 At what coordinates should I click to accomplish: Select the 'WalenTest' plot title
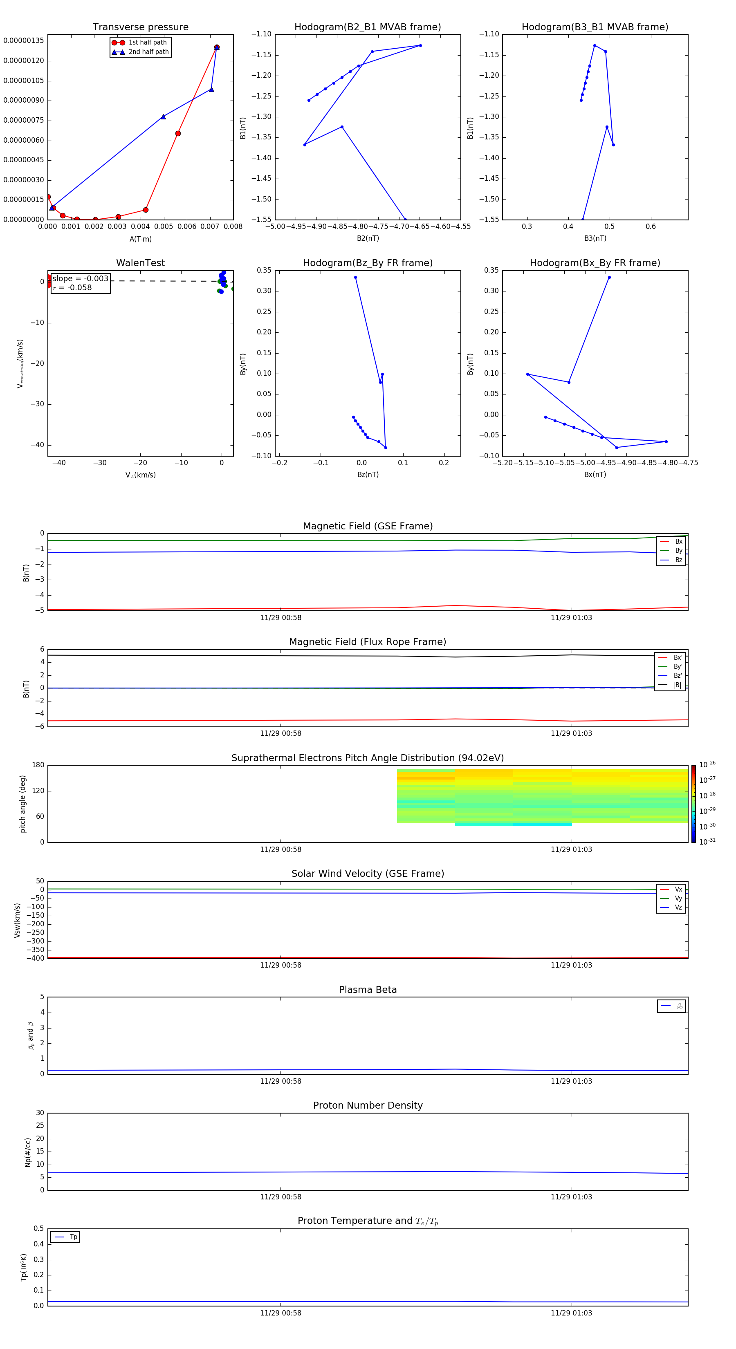click(x=140, y=263)
